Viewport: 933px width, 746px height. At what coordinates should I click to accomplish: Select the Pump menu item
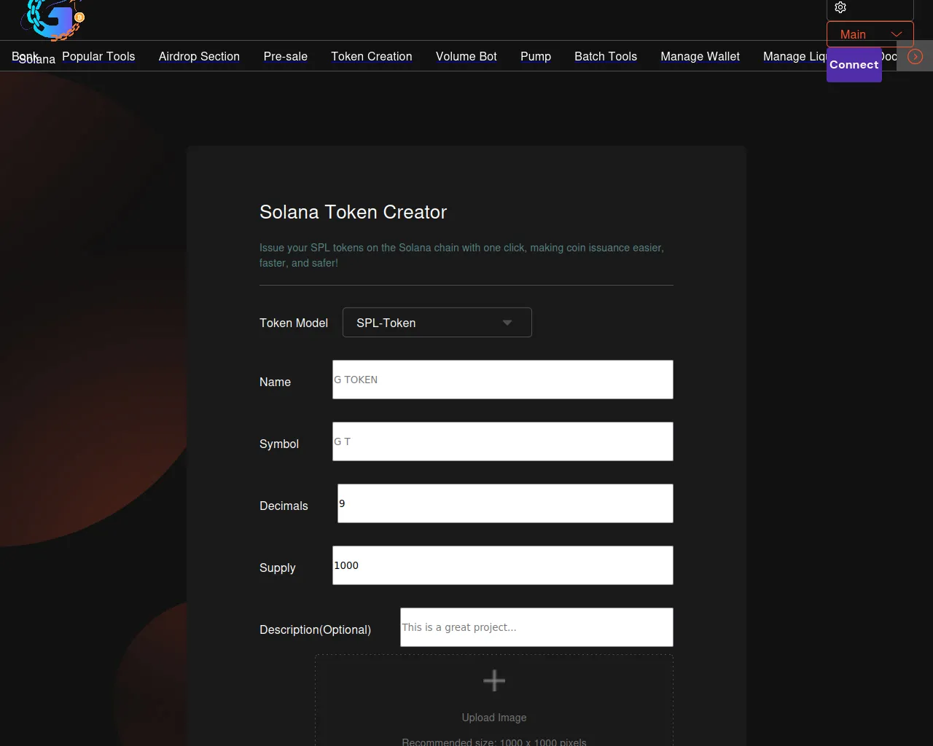pyautogui.click(x=536, y=56)
